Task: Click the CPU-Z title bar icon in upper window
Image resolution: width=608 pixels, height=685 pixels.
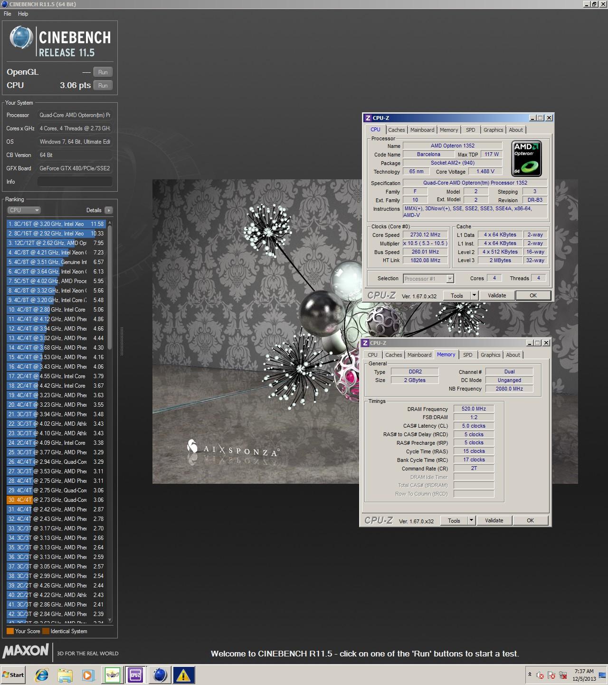Action: [x=368, y=118]
